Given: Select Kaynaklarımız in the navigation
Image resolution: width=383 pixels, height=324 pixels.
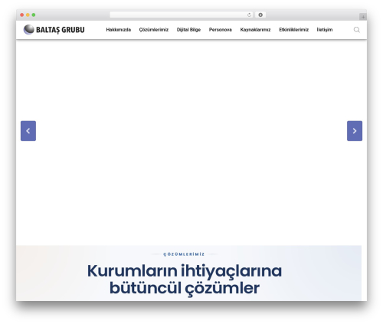Looking at the screenshot, I should coord(255,30).
